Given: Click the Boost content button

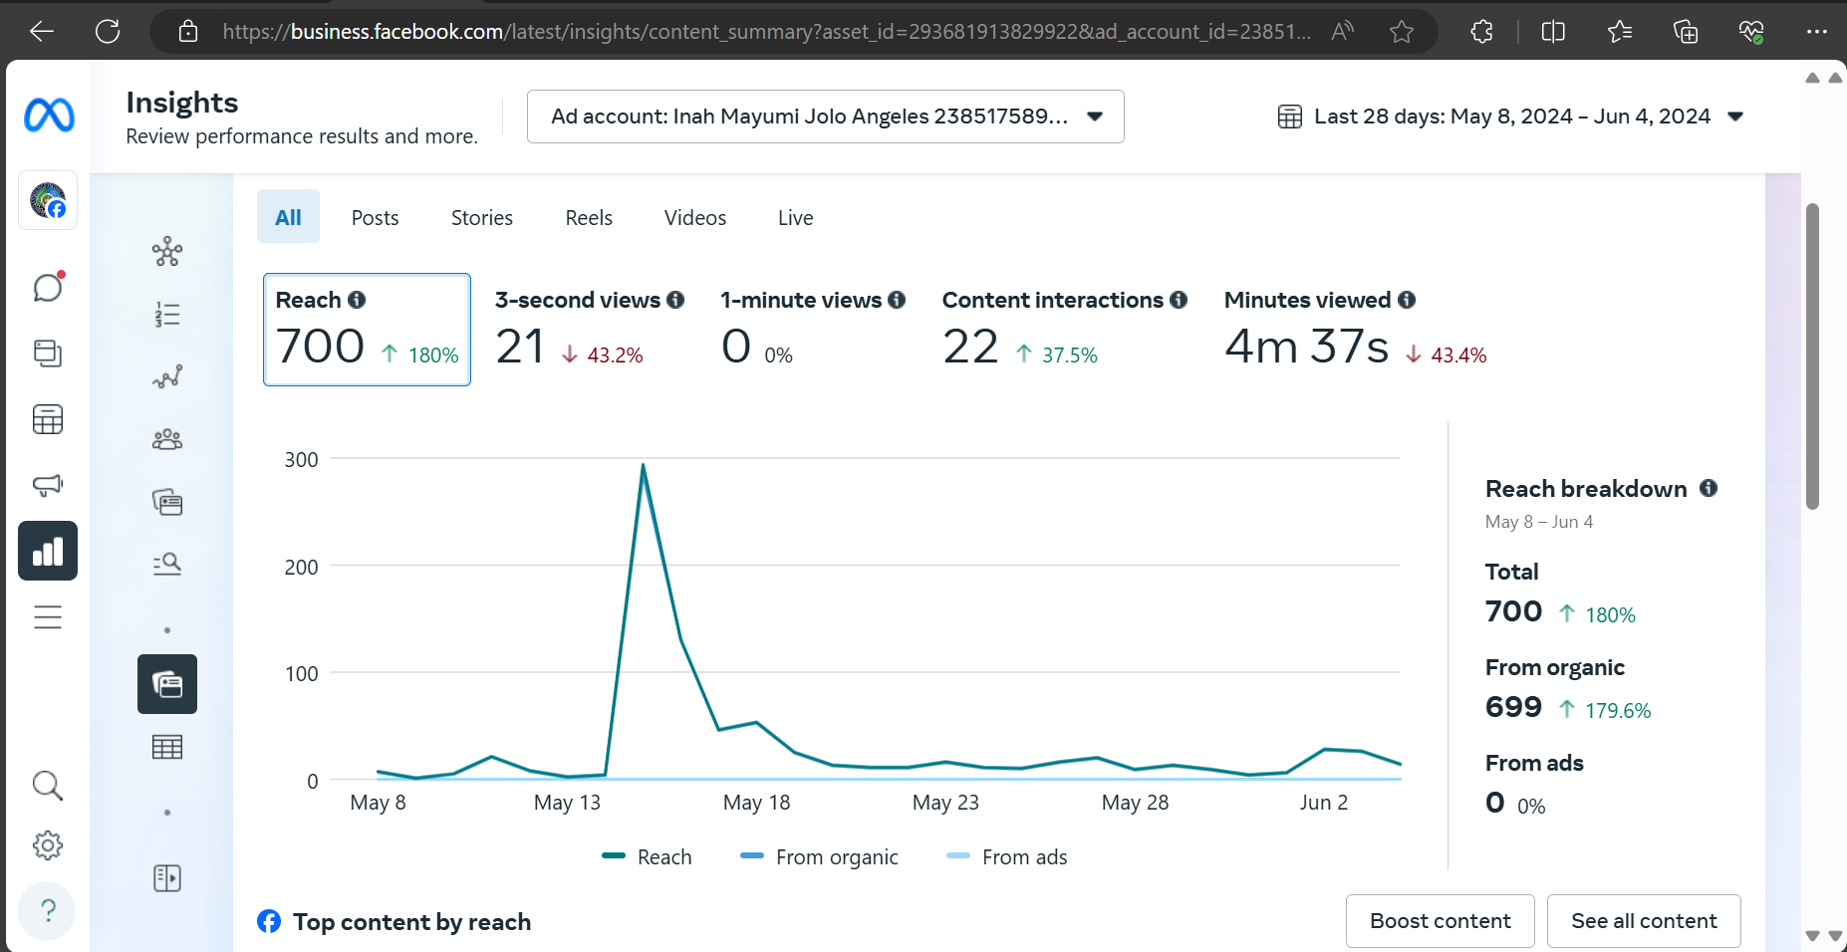Looking at the screenshot, I should 1440,921.
